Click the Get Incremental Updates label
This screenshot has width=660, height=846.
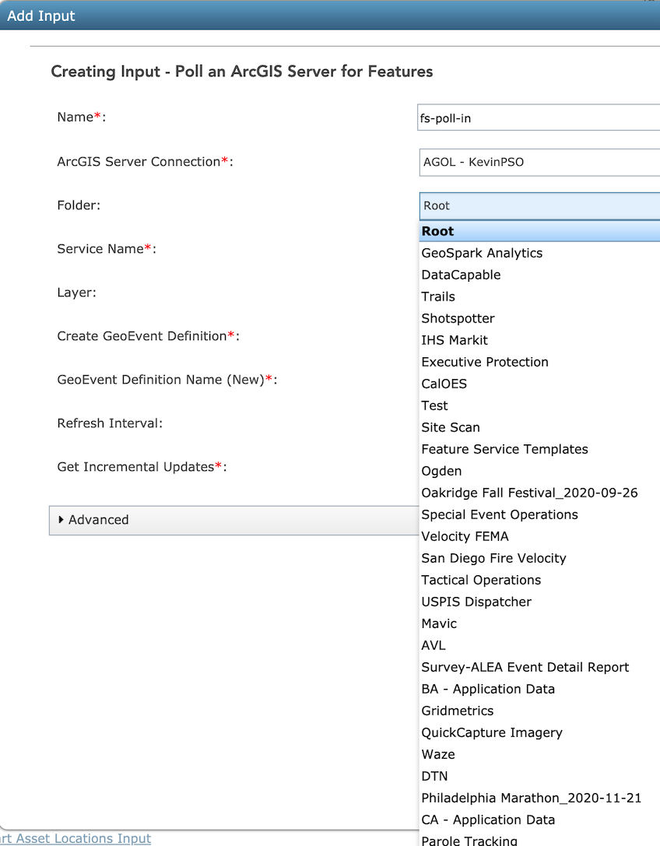(142, 467)
